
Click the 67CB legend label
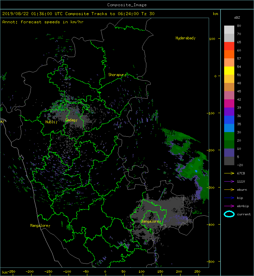click(241, 173)
